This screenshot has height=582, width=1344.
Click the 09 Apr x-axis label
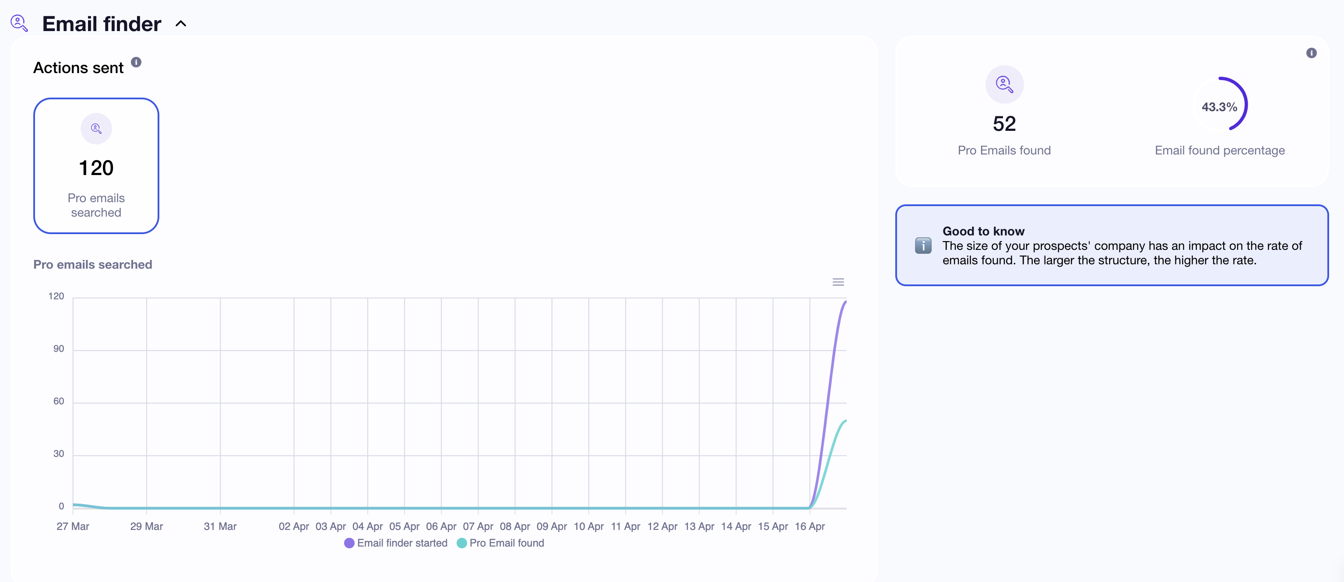[x=552, y=526]
